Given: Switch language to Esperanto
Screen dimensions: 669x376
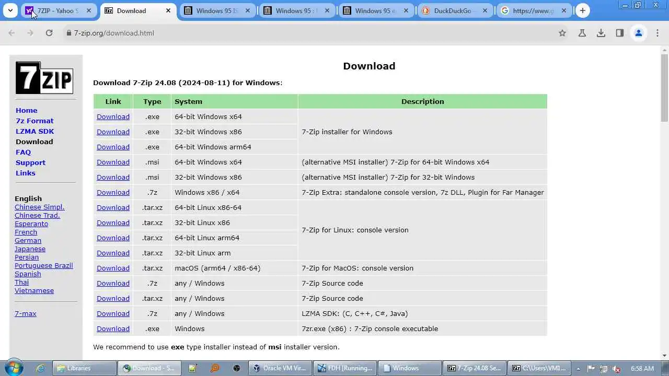Looking at the screenshot, I should tap(31, 224).
